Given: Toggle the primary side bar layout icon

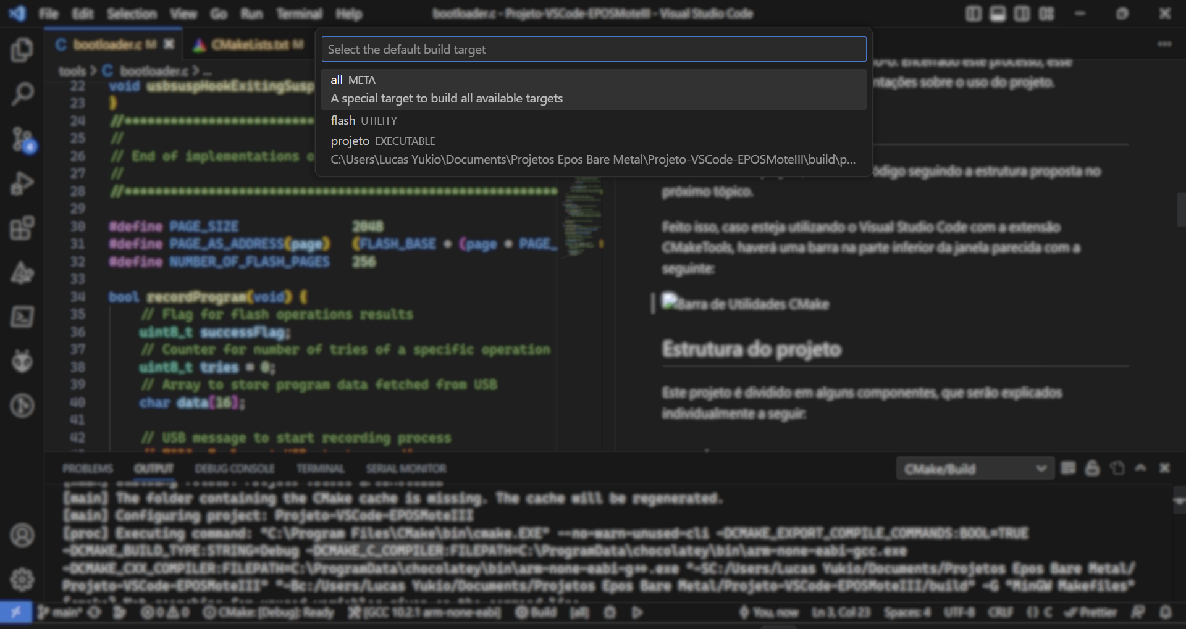Looking at the screenshot, I should (974, 14).
